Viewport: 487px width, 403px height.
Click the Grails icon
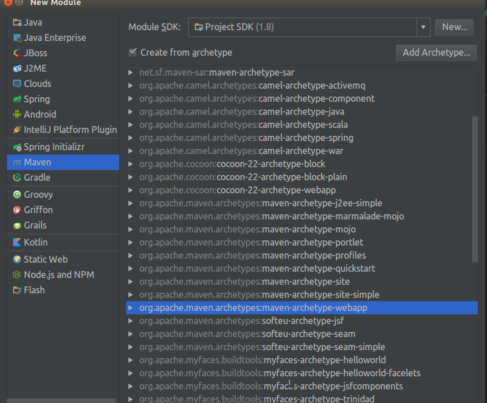pyautogui.click(x=17, y=225)
